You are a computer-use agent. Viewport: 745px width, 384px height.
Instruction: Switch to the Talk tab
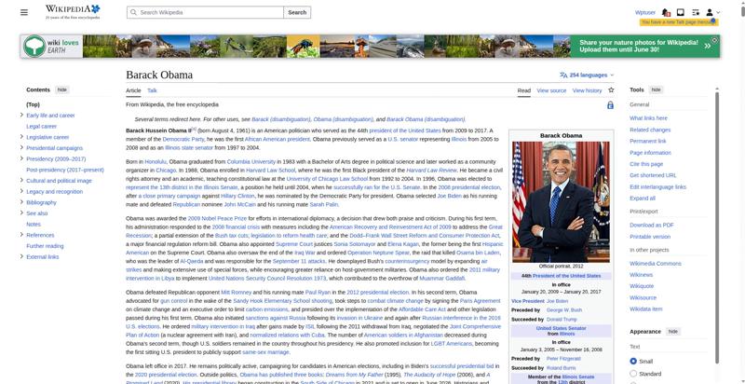[152, 90]
